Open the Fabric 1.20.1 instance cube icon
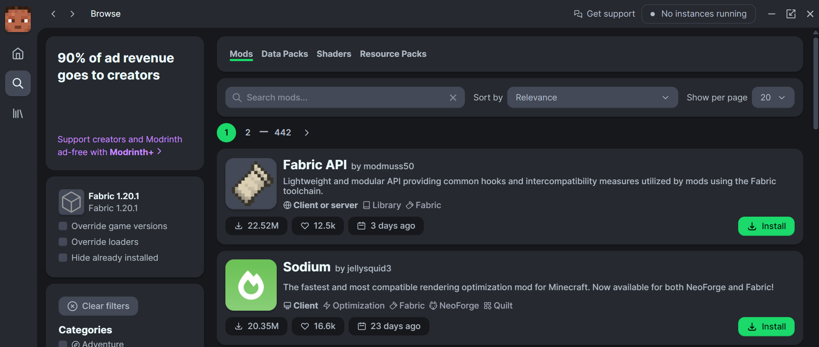Screen dimensions: 819x347 (x=71, y=202)
